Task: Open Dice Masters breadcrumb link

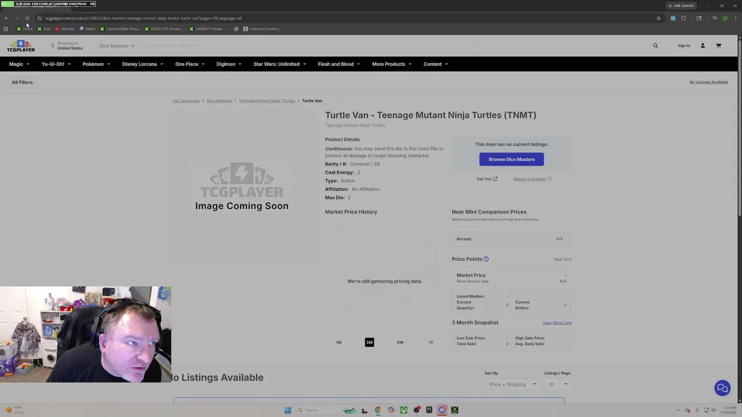Action: tap(219, 101)
